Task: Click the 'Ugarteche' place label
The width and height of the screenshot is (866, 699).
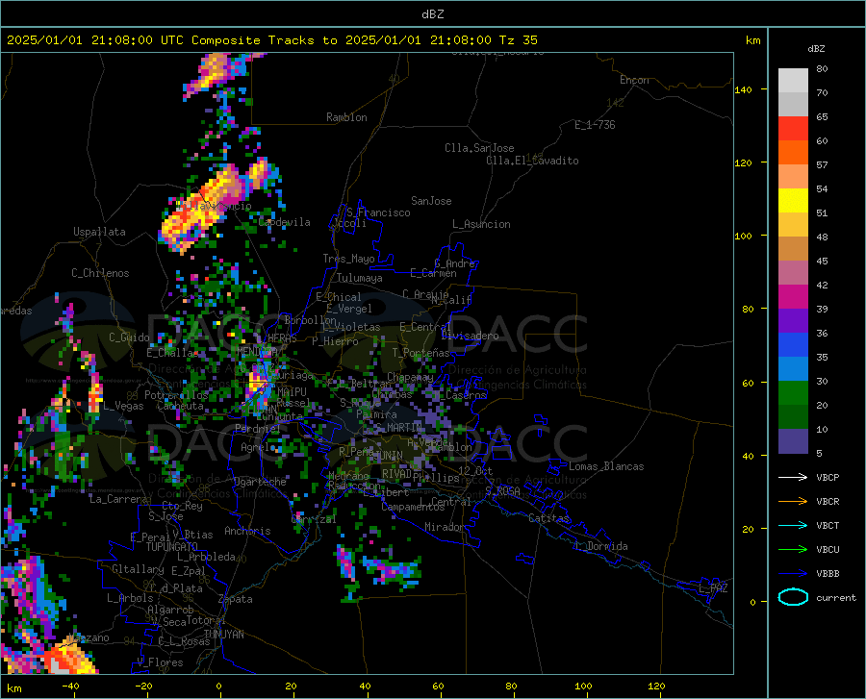Action: coord(260,482)
